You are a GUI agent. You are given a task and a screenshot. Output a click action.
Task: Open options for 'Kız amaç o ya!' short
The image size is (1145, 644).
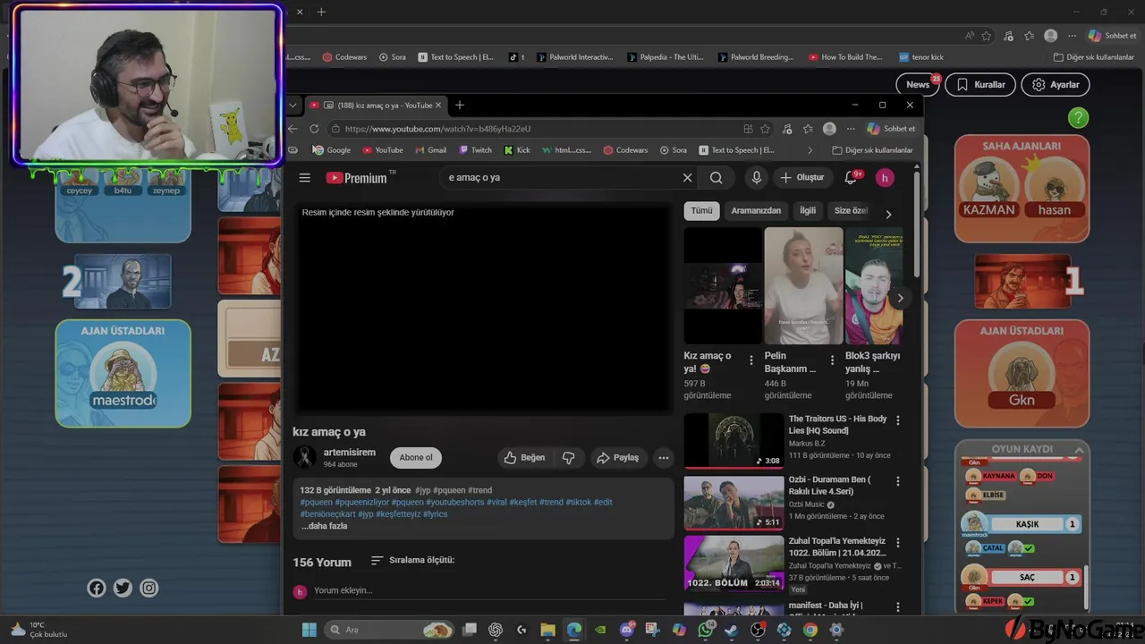(x=751, y=360)
